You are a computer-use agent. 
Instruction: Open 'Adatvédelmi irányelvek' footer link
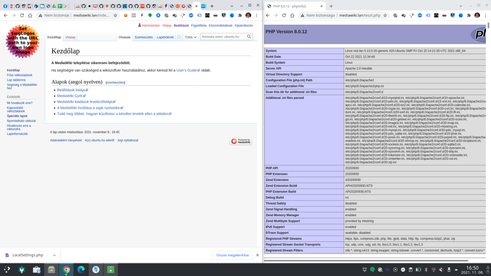66,140
